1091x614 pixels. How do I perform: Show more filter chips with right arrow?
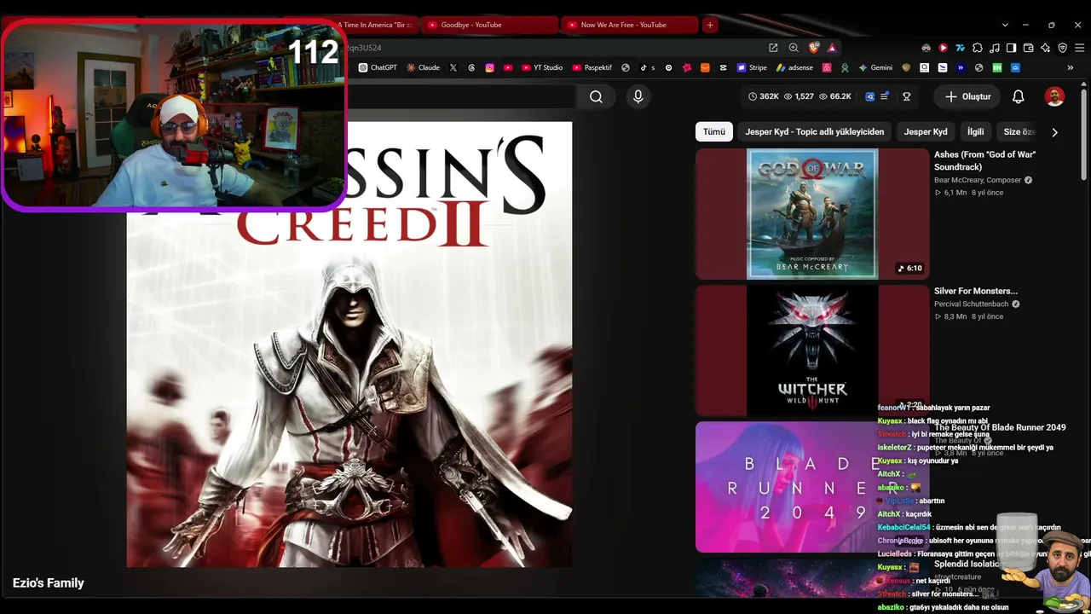1054,132
